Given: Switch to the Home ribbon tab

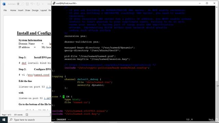Looking at the screenshot, I should (x=13, y=10).
